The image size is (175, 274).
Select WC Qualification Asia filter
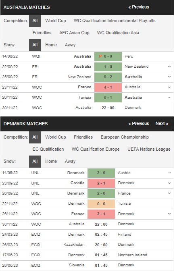click(x=118, y=33)
